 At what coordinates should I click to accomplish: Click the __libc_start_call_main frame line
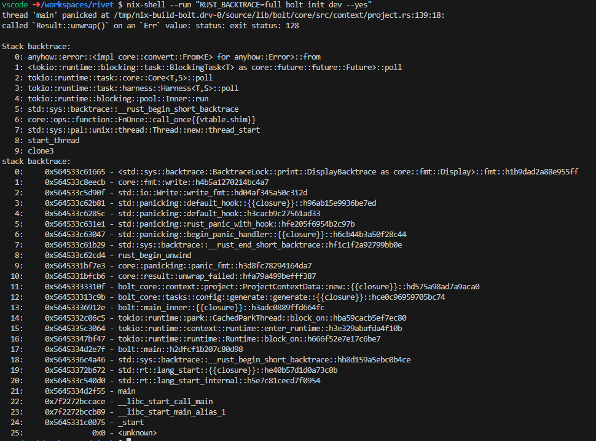click(x=165, y=402)
